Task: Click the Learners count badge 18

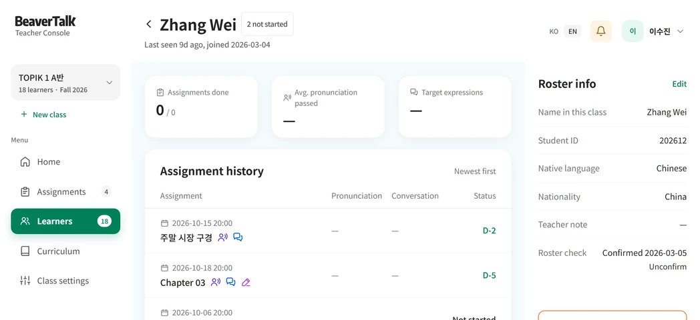Action: [x=104, y=221]
